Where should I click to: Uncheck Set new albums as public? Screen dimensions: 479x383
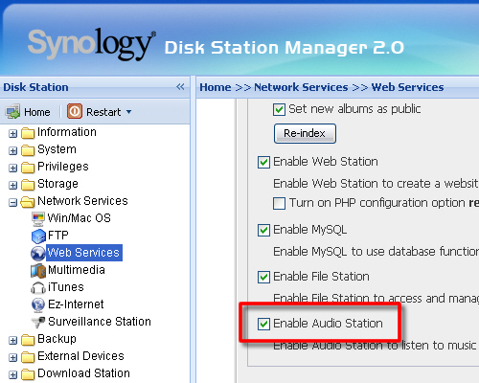279,109
